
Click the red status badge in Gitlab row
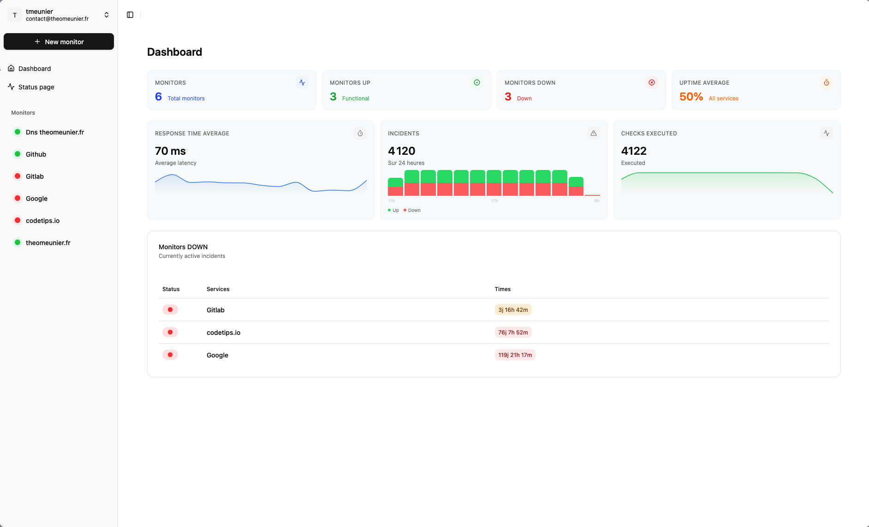(170, 310)
